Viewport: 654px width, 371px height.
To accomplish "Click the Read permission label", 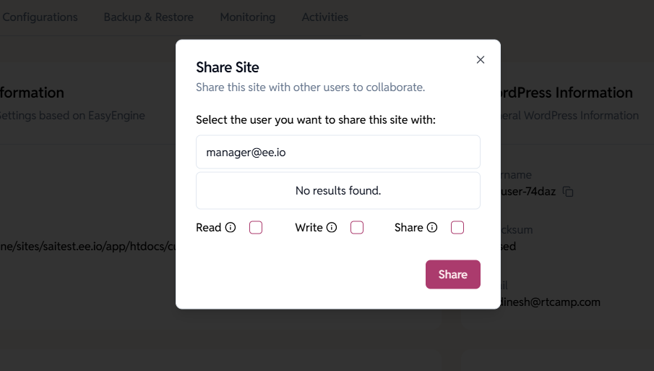I will (209, 227).
